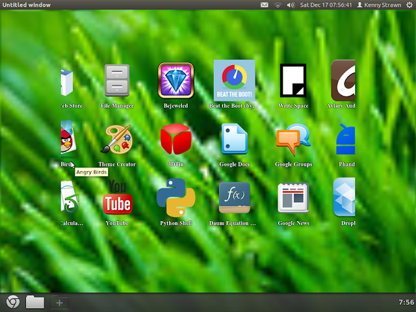This screenshot has height=312, width=416.
Task: Open the Google Docs app icon
Action: coord(235,138)
